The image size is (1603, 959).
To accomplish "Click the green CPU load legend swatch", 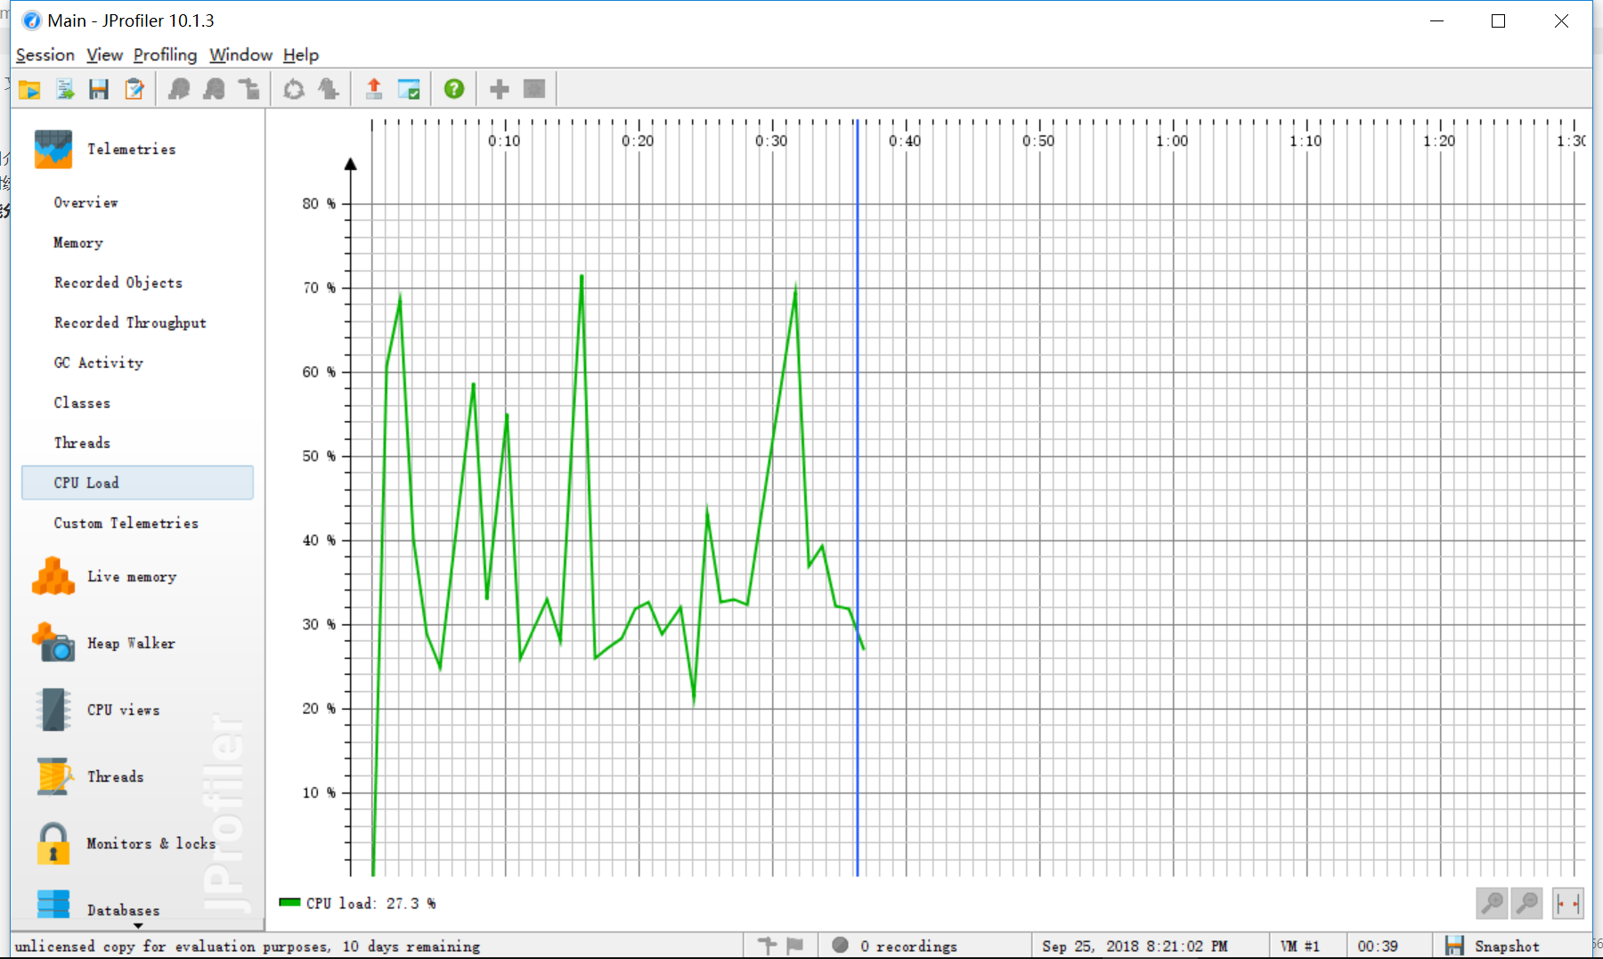I will [x=289, y=902].
